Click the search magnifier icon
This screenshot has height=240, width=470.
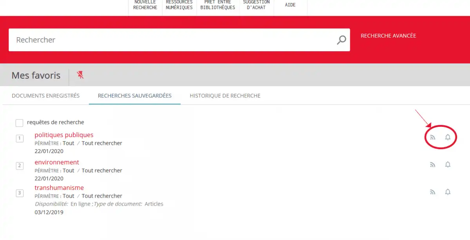click(342, 40)
